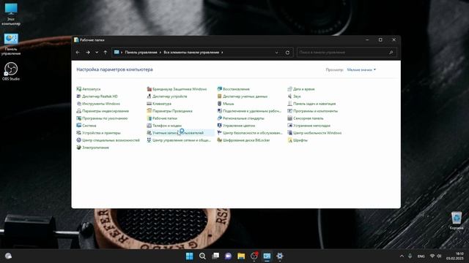The width and height of the screenshot is (469, 263).
Task: Open the taskbar clock and date
Action: [x=454, y=256]
